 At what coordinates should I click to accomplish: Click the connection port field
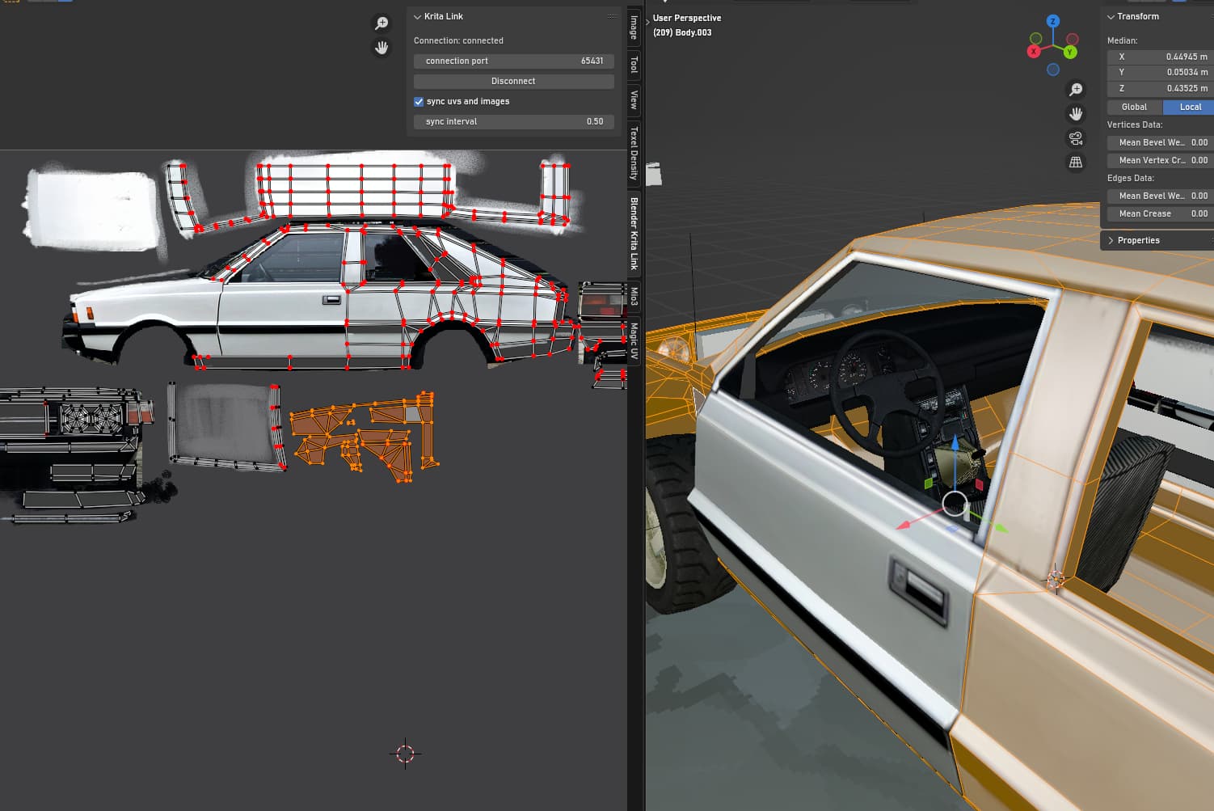click(513, 61)
